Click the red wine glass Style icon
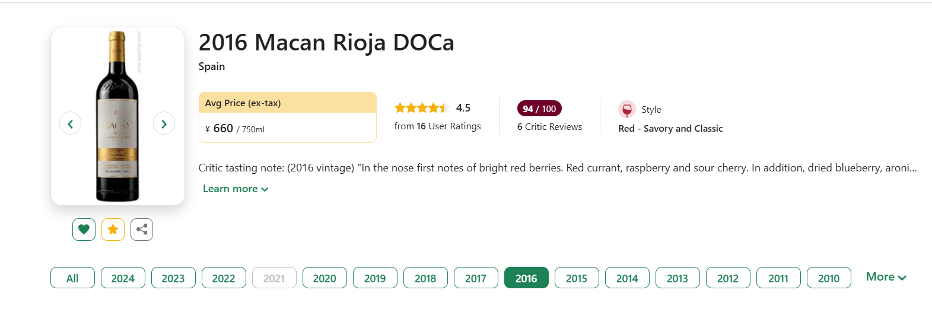Image resolution: width=932 pixels, height=312 pixels. coord(626,109)
